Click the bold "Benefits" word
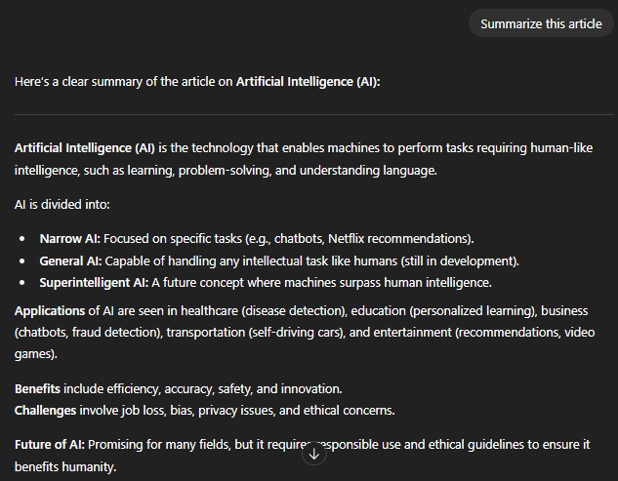This screenshot has width=618, height=481. [x=38, y=388]
